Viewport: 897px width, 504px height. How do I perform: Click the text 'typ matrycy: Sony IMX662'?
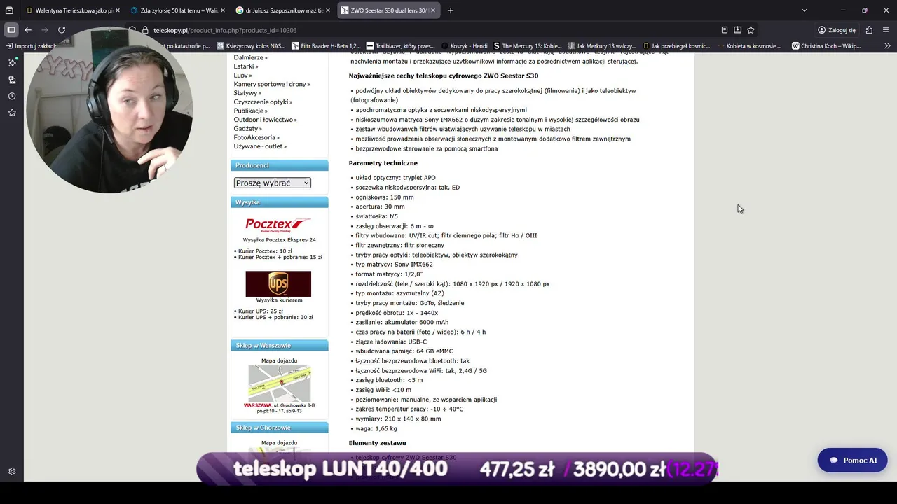click(394, 265)
